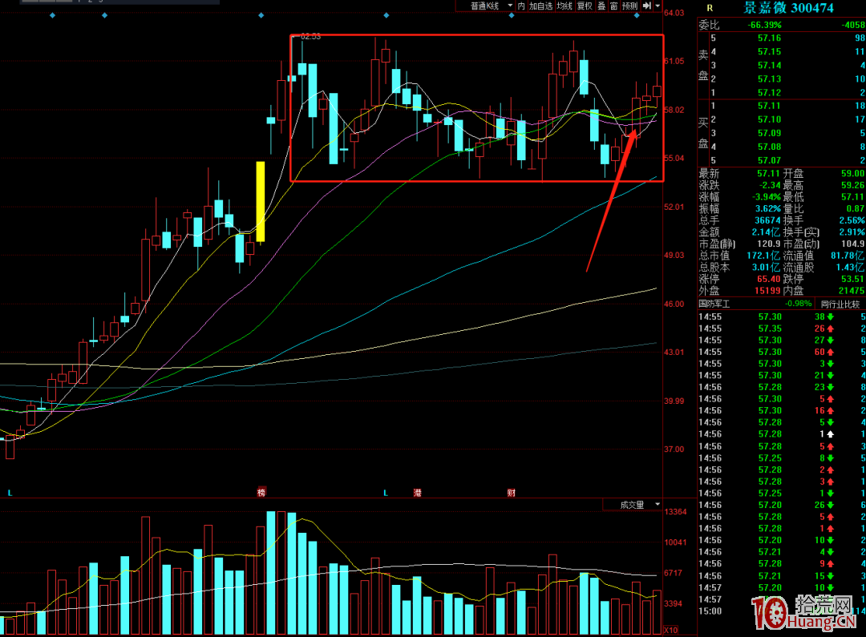Toggle 均线 moving averages button
Viewport: 866px width, 637px height.
click(565, 6)
